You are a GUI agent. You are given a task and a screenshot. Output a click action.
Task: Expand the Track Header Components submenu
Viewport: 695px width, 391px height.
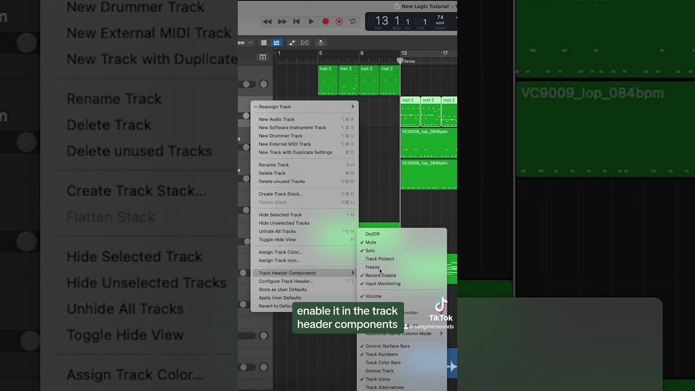tap(304, 273)
